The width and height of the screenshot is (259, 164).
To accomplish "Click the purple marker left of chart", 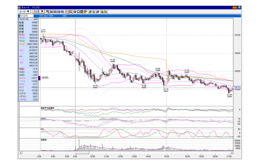I will [x=39, y=78].
